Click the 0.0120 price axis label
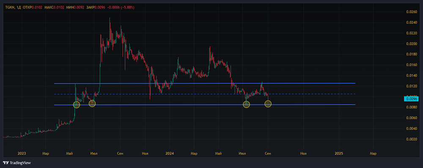 [x=412, y=86]
